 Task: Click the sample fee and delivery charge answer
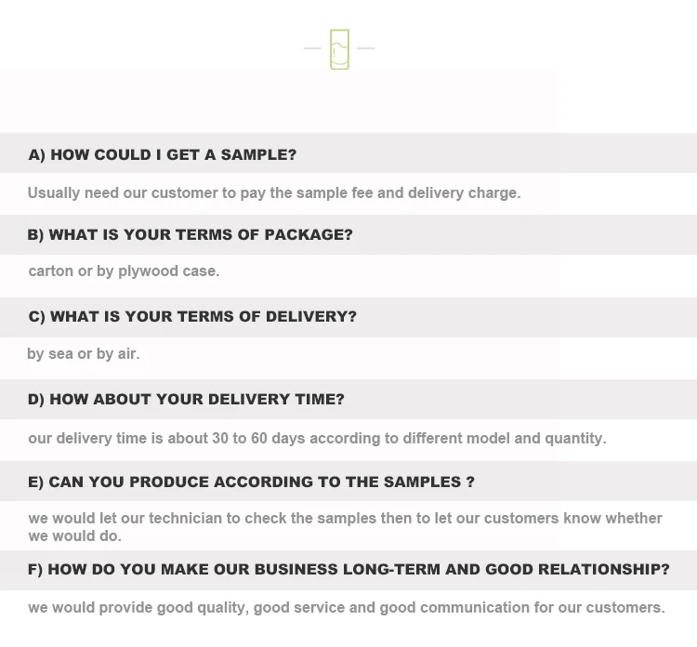pos(274,193)
